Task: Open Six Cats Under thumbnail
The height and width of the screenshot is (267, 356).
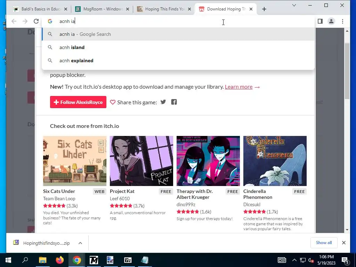Action: (x=75, y=161)
